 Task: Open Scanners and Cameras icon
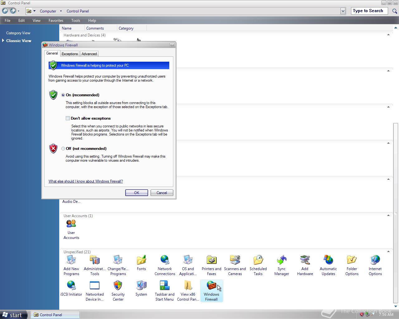235,265
